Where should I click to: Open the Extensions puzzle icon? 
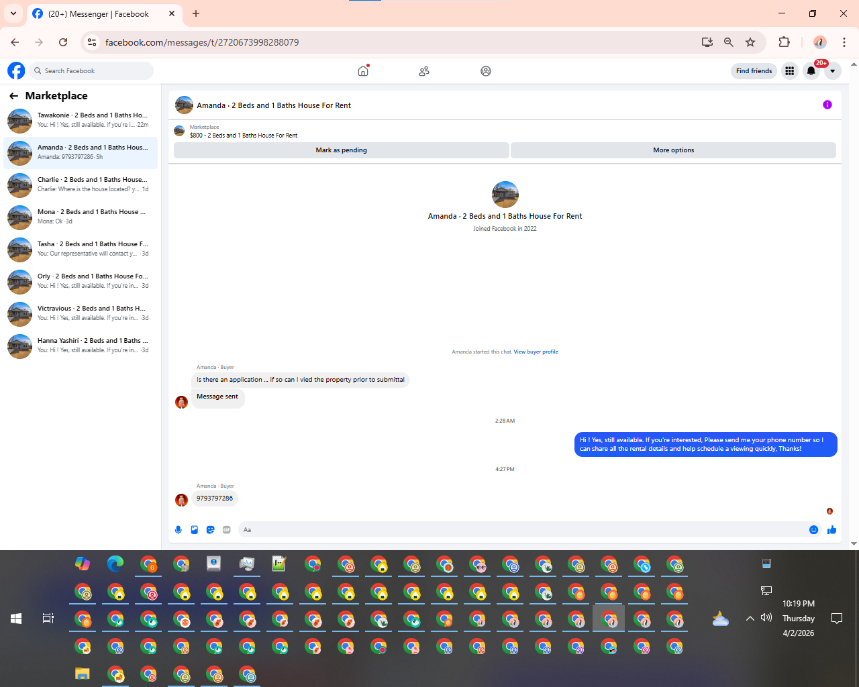(784, 42)
